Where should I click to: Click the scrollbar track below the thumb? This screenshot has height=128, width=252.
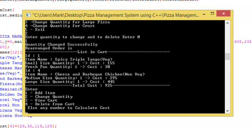[227, 84]
